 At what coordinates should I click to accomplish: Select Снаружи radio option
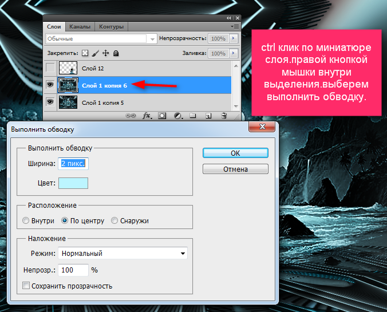(114, 220)
